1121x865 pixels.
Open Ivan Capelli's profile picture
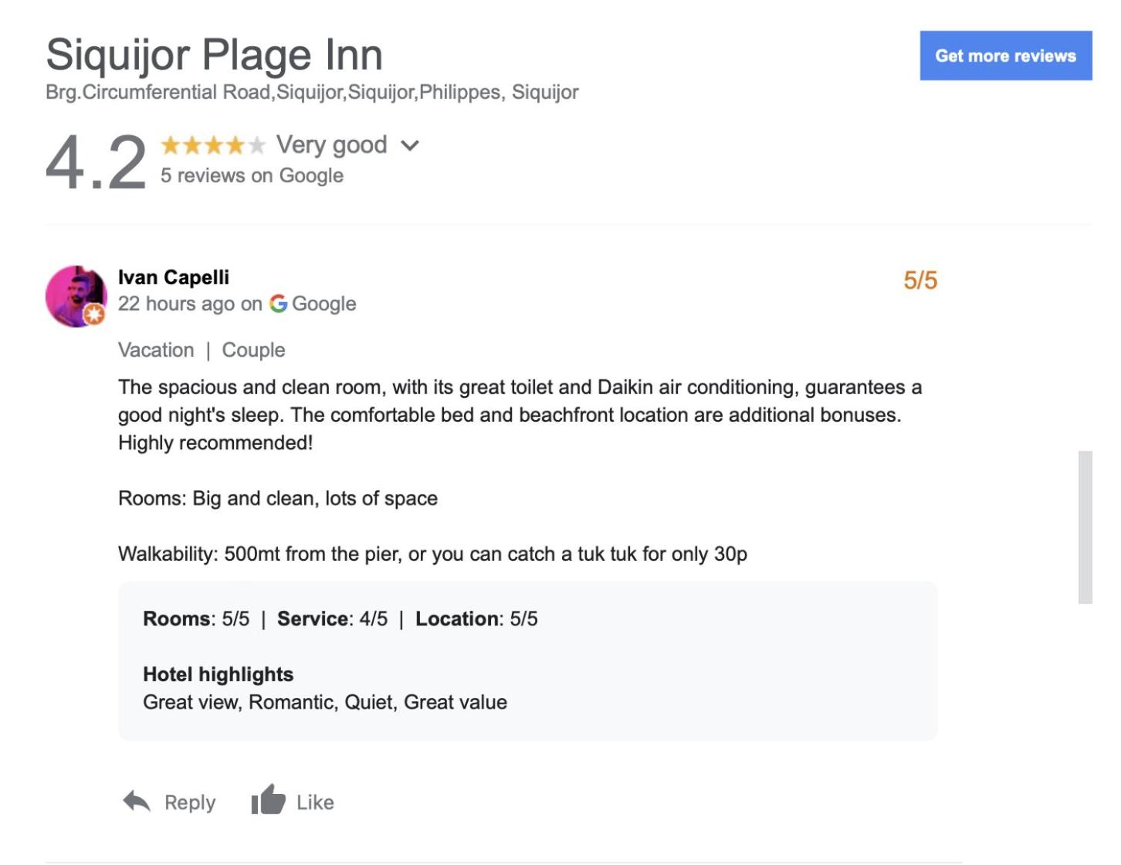76,297
